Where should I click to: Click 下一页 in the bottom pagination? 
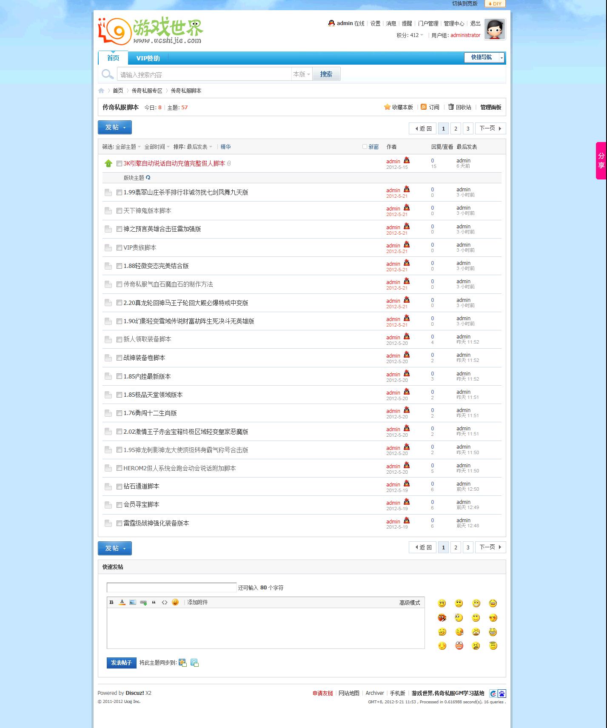tap(490, 547)
